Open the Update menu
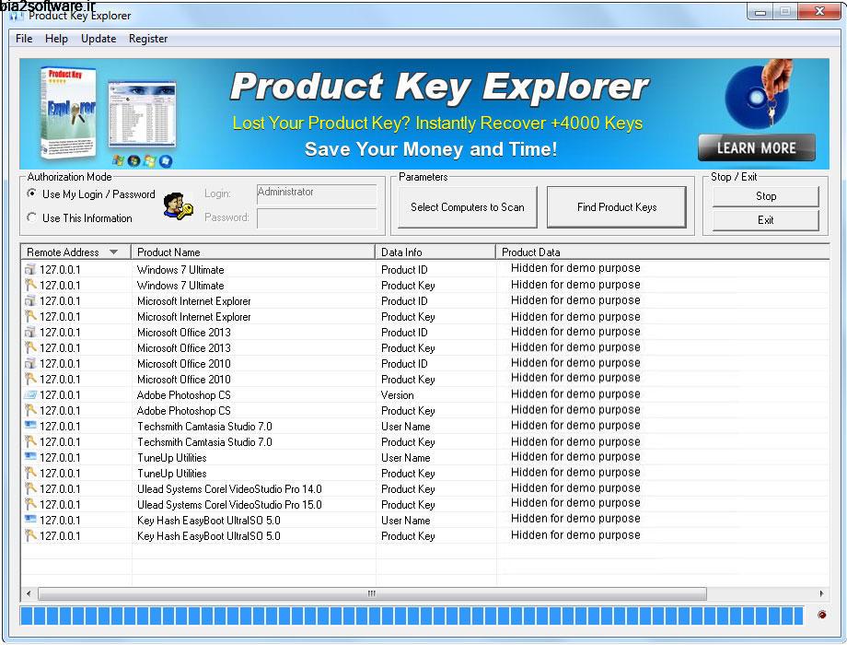 point(99,39)
